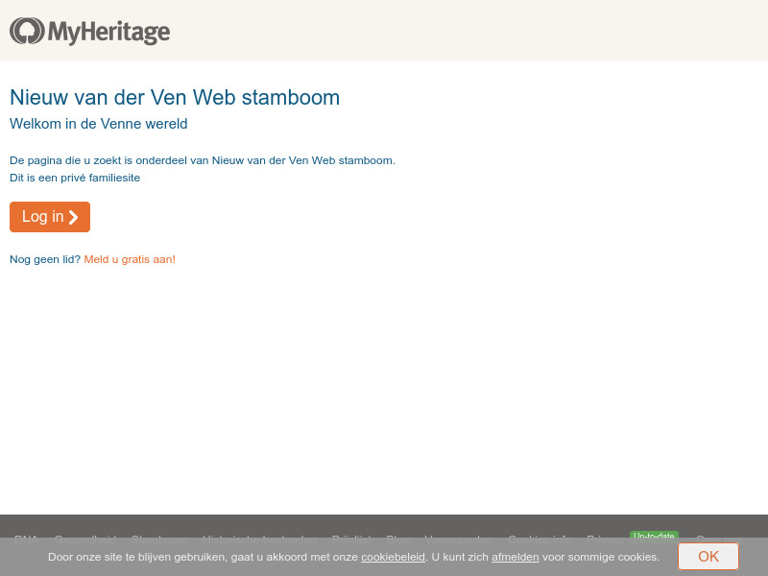Open the cookiebeleid link

tap(393, 557)
